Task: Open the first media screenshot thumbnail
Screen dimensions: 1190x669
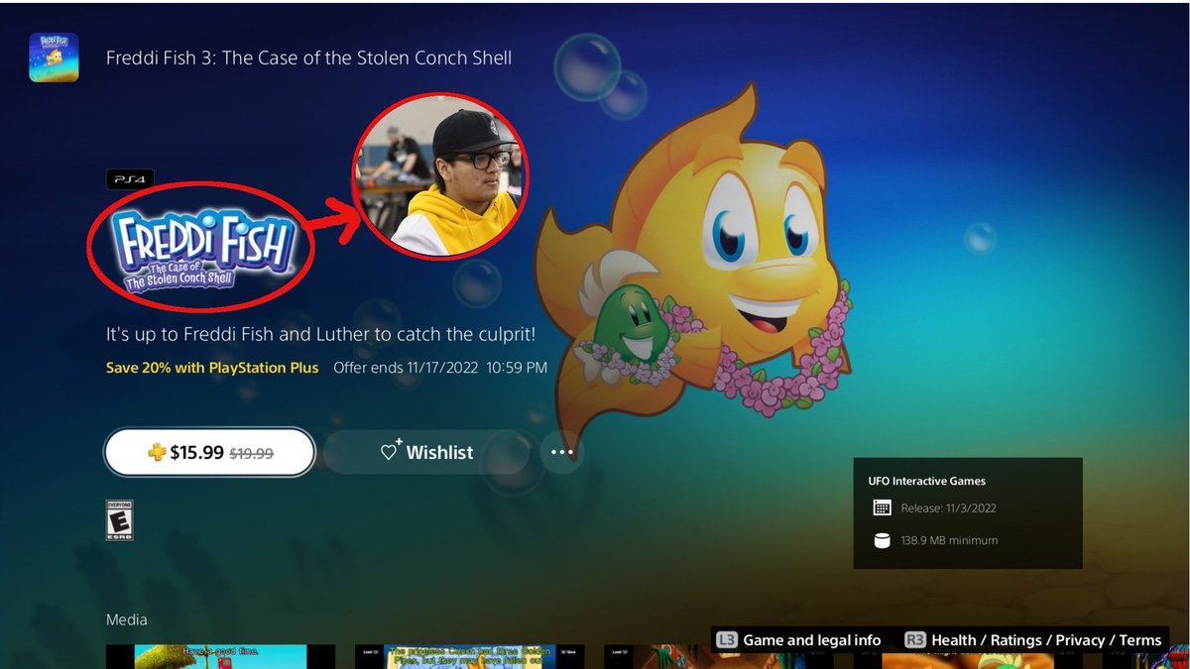Action: [220, 656]
